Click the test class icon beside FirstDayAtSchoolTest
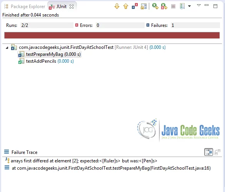The image size is (225, 192). point(14,47)
